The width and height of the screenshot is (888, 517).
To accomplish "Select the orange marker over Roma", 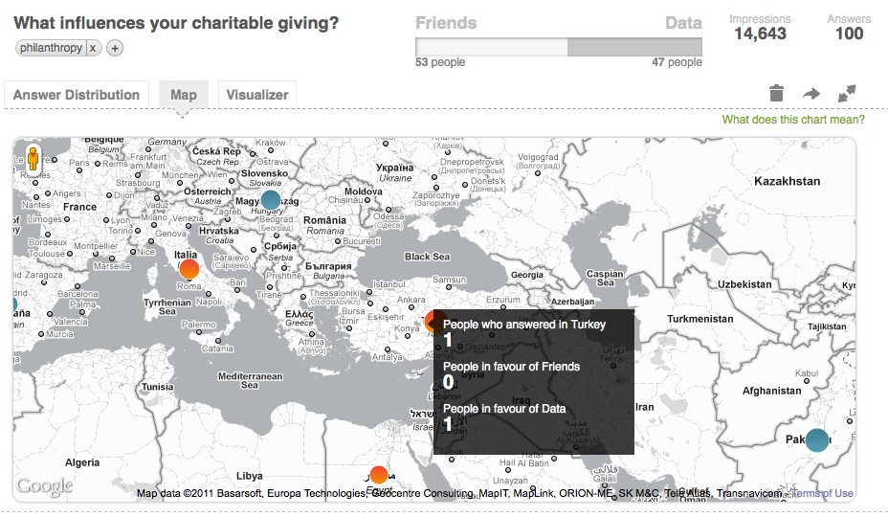I will pos(189,269).
